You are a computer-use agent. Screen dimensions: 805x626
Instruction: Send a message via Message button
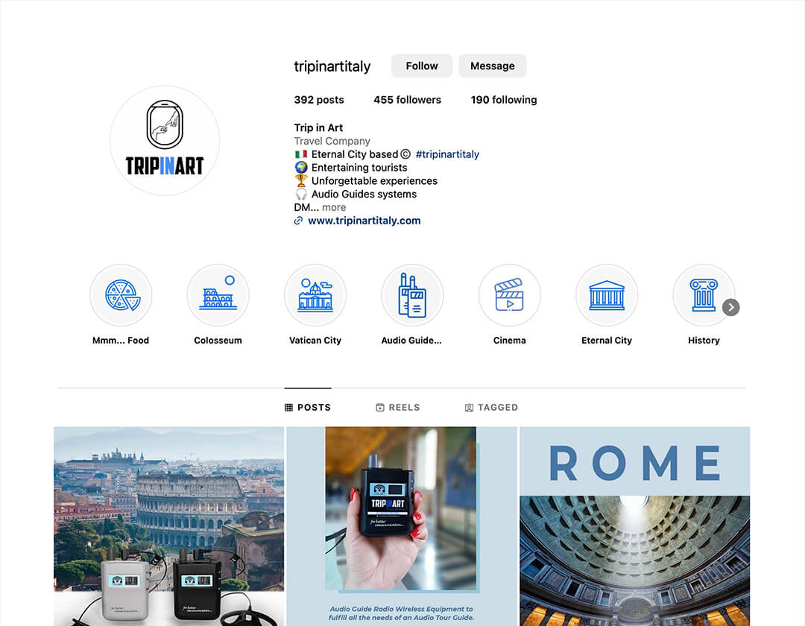(x=493, y=66)
